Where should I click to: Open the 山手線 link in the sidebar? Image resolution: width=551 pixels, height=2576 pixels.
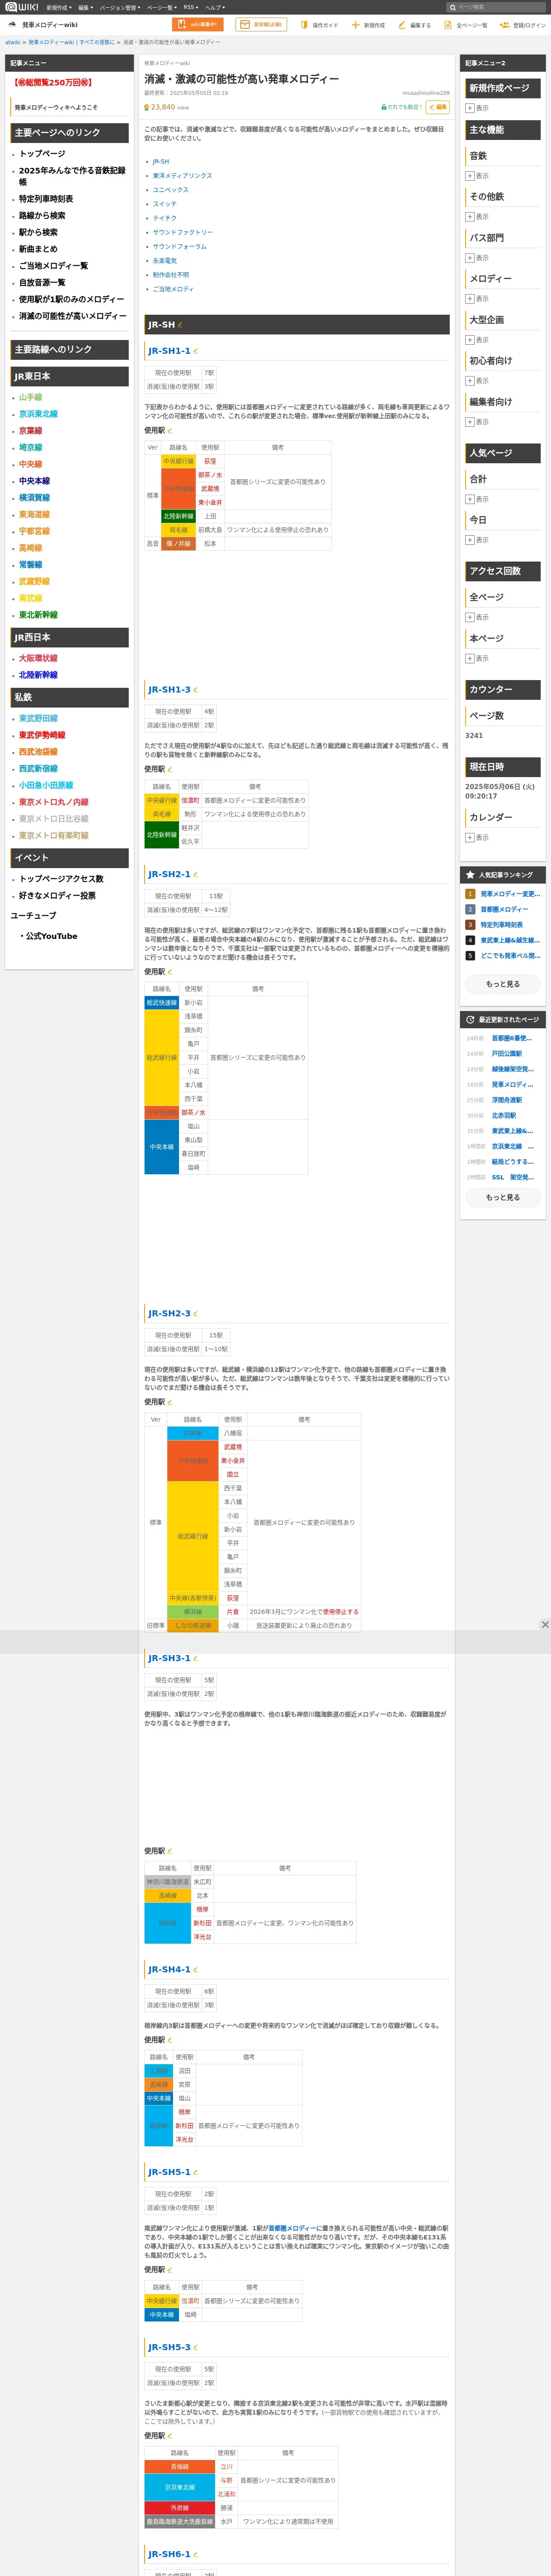31,397
